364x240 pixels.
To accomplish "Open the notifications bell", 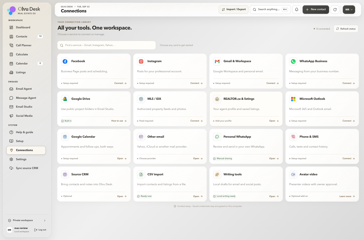I will pyautogui.click(x=297, y=10).
